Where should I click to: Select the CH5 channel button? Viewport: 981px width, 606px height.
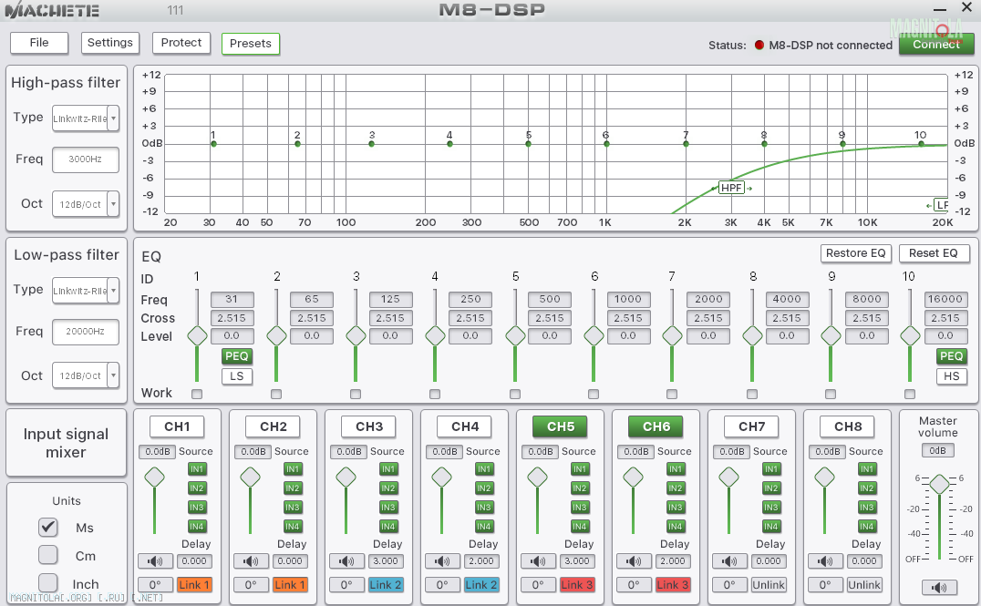point(561,426)
